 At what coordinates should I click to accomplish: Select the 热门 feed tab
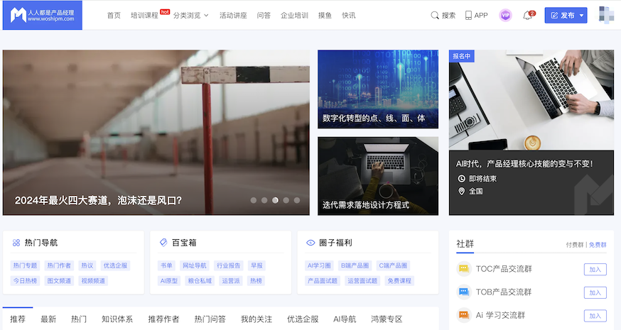(x=79, y=319)
